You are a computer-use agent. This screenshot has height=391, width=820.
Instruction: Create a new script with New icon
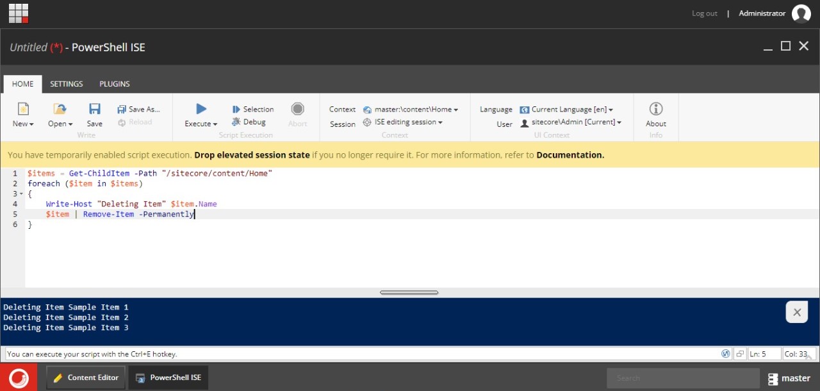(23, 109)
